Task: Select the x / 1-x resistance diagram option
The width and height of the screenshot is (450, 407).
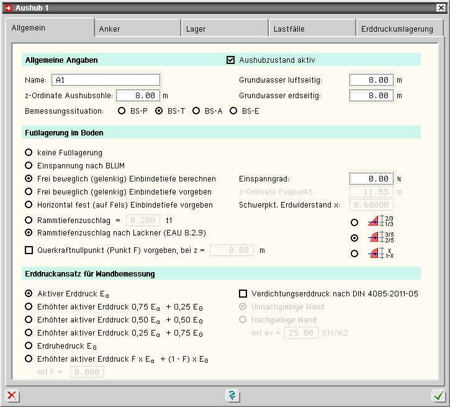Action: (354, 253)
